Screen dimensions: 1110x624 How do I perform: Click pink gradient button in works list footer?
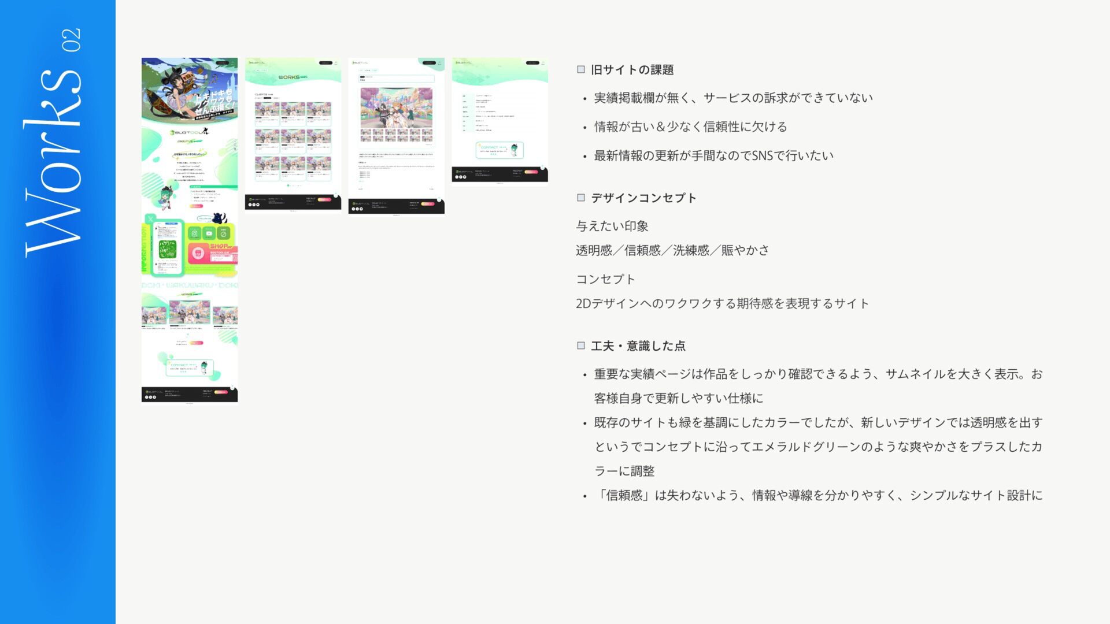pyautogui.click(x=324, y=199)
